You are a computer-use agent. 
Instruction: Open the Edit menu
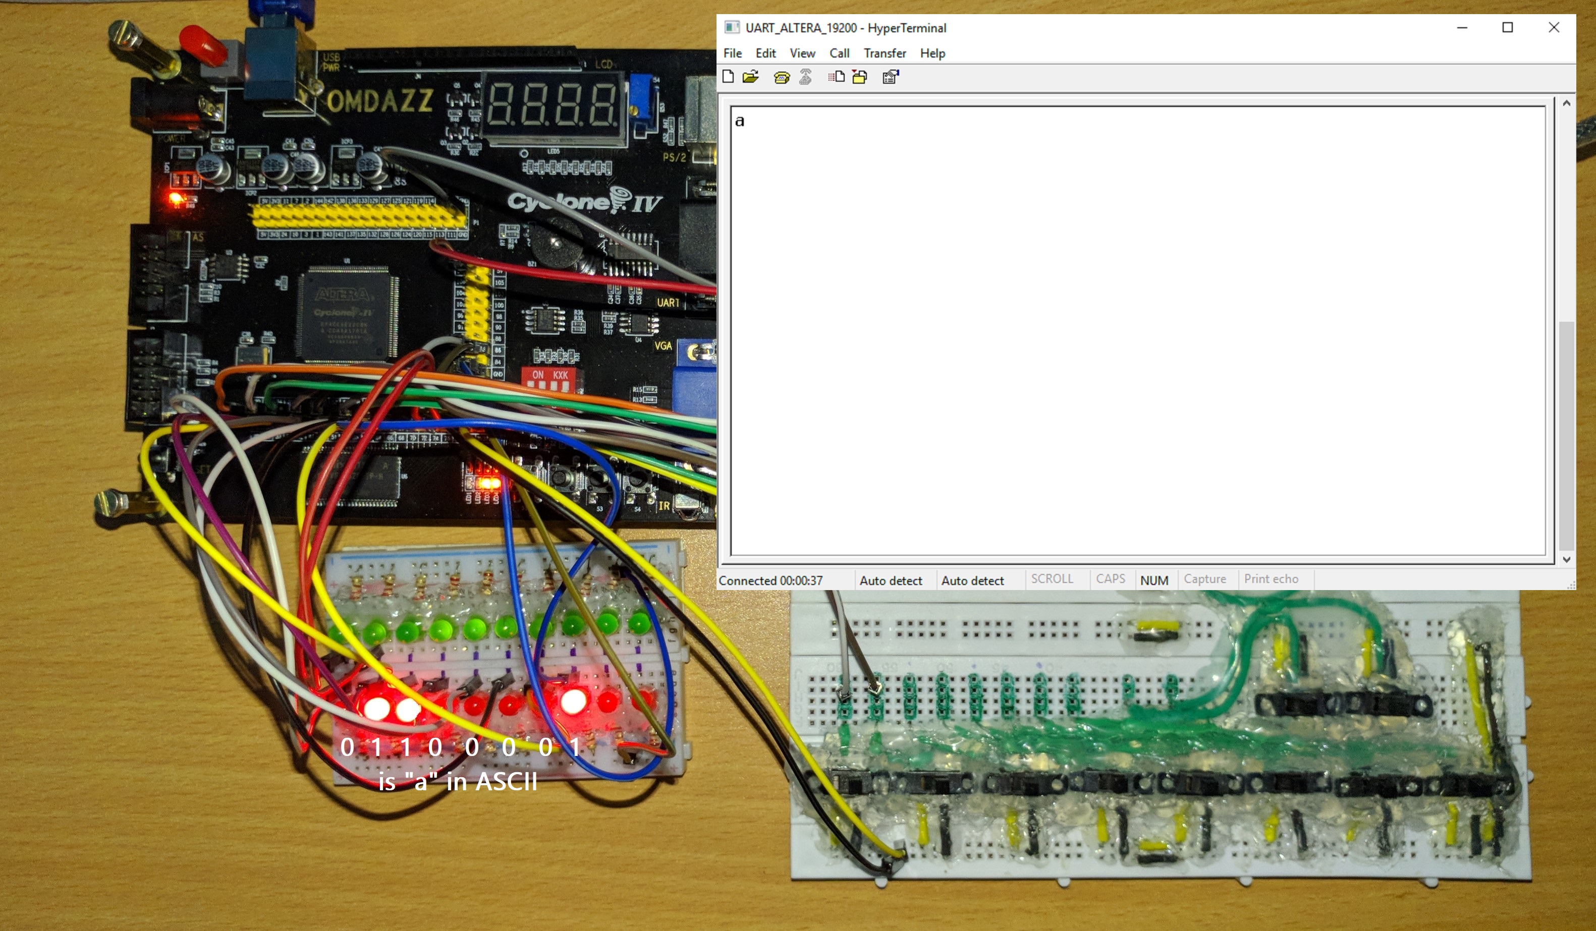tap(765, 53)
